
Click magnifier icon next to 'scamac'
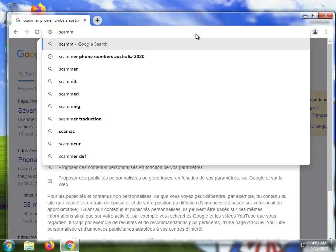(50, 131)
